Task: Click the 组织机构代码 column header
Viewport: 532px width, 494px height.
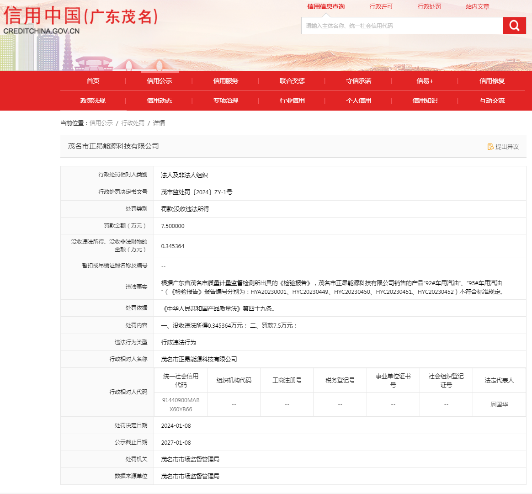Action: 234,380
